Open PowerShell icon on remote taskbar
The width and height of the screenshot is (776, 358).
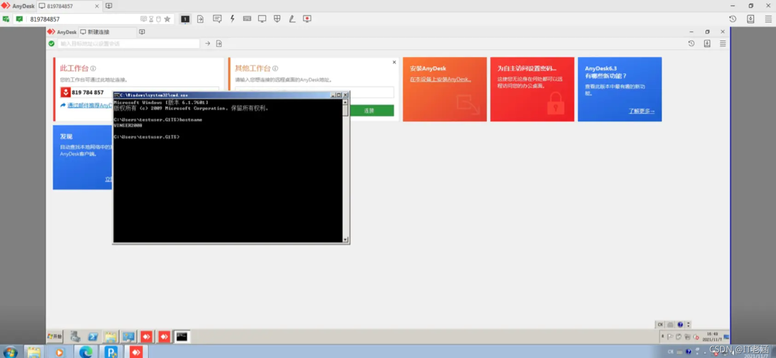click(x=93, y=337)
